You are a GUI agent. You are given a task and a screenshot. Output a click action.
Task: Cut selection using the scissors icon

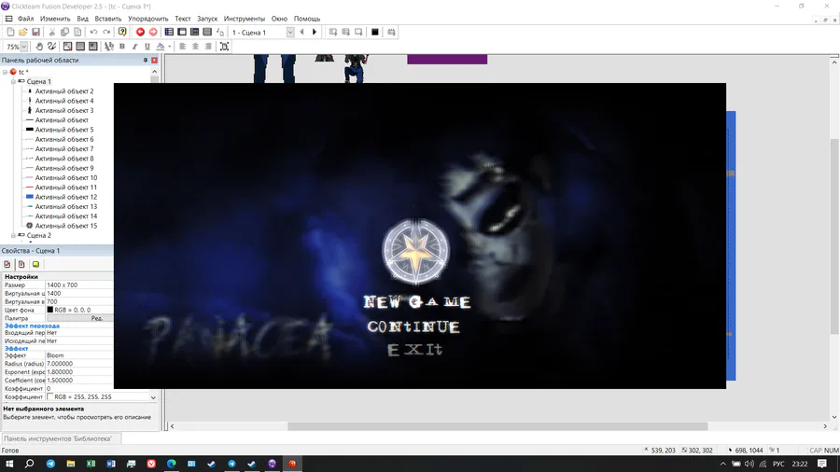pyautogui.click(x=52, y=32)
